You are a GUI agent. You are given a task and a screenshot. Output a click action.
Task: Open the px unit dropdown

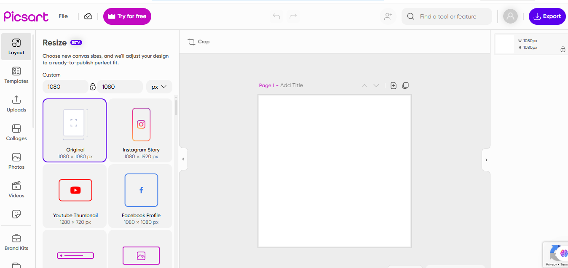pos(159,87)
